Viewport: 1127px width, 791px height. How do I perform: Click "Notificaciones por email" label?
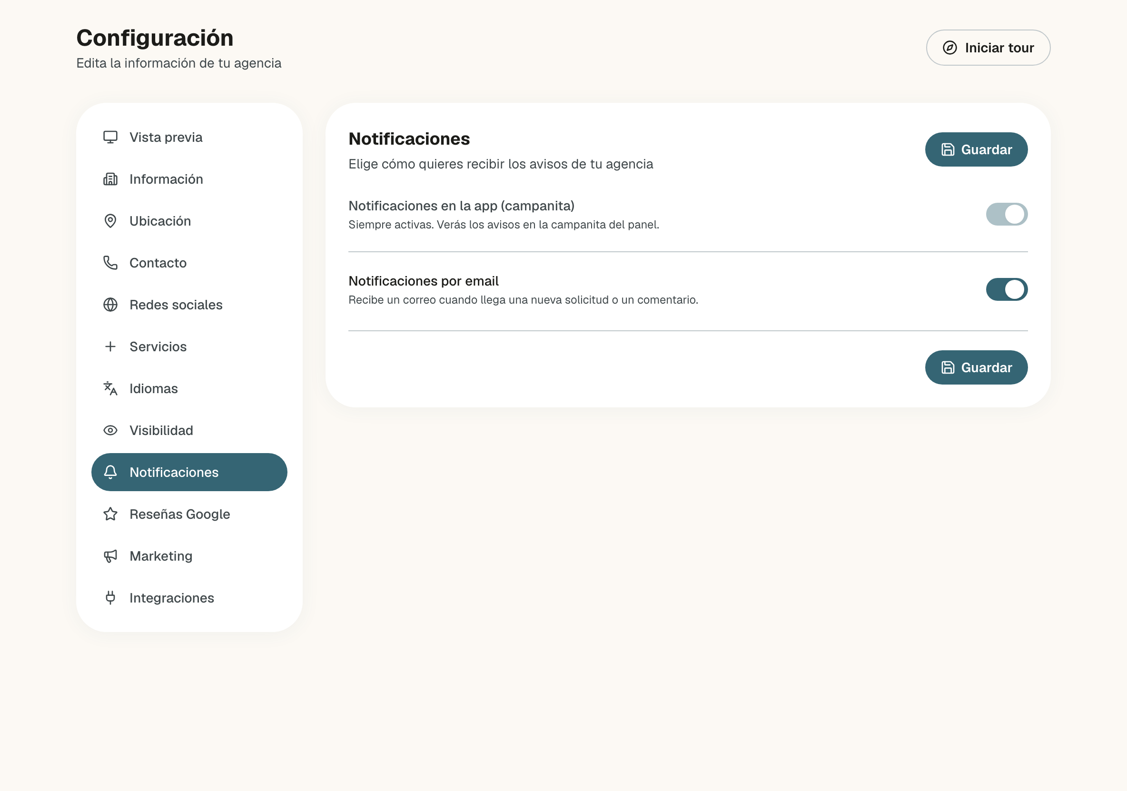pos(423,281)
